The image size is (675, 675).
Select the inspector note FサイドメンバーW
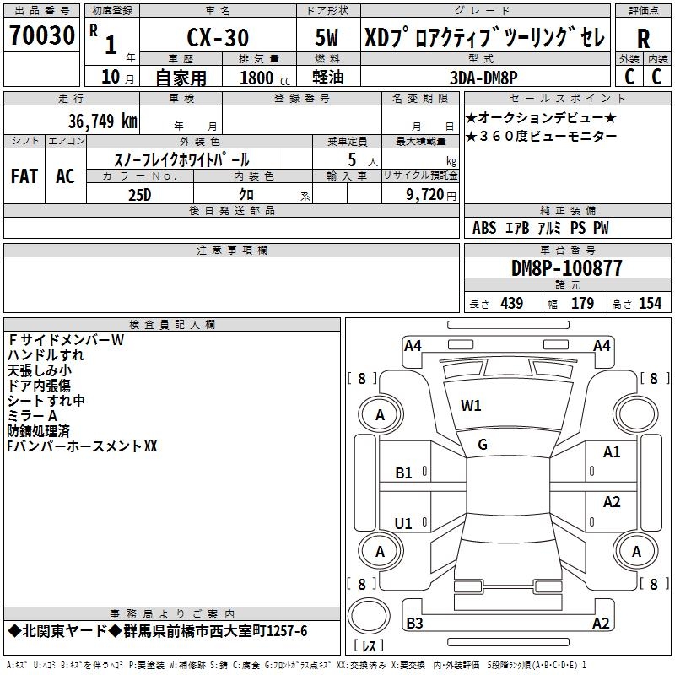[66, 340]
